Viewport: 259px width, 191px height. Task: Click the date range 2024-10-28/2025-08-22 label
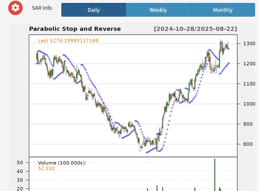(x=195, y=29)
